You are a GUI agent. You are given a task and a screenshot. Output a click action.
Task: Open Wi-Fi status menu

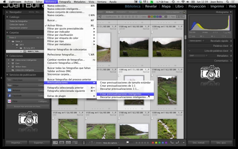click(x=183, y=1)
